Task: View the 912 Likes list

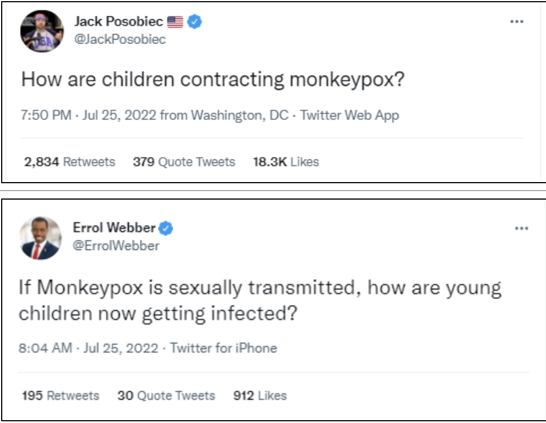Action: point(260,395)
